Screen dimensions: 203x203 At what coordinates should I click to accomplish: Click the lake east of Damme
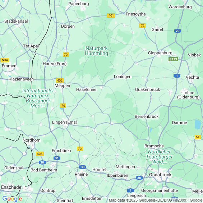[198, 124]
